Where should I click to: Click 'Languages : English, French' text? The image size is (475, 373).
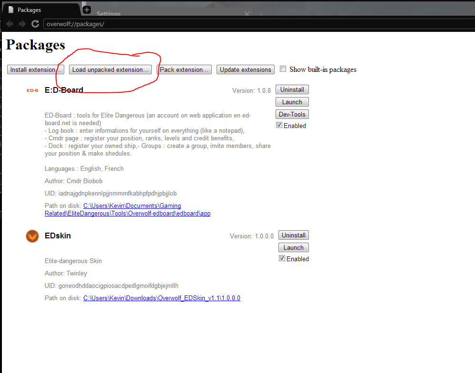[x=84, y=168]
